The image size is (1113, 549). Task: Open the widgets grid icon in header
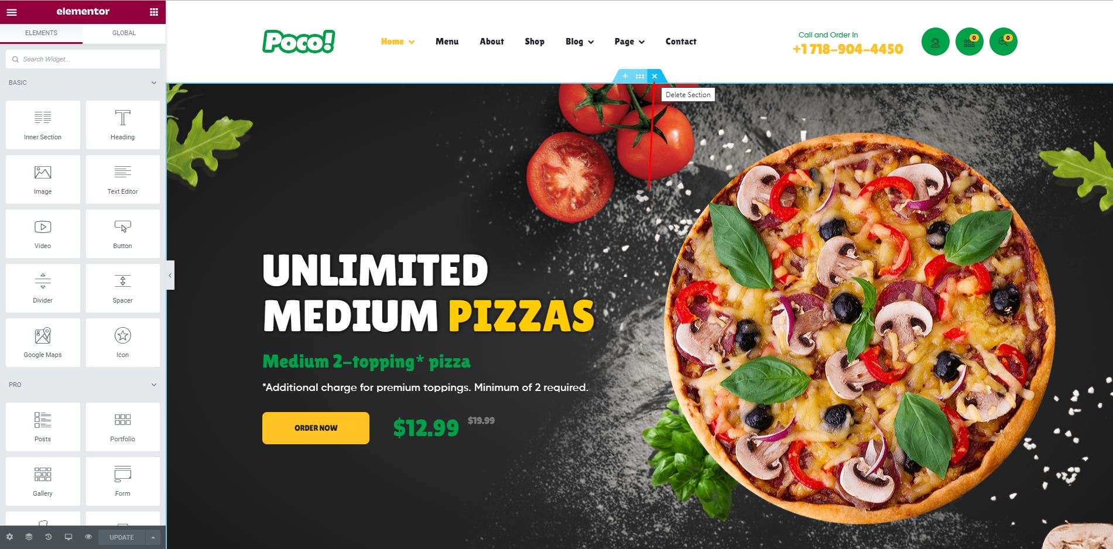154,12
